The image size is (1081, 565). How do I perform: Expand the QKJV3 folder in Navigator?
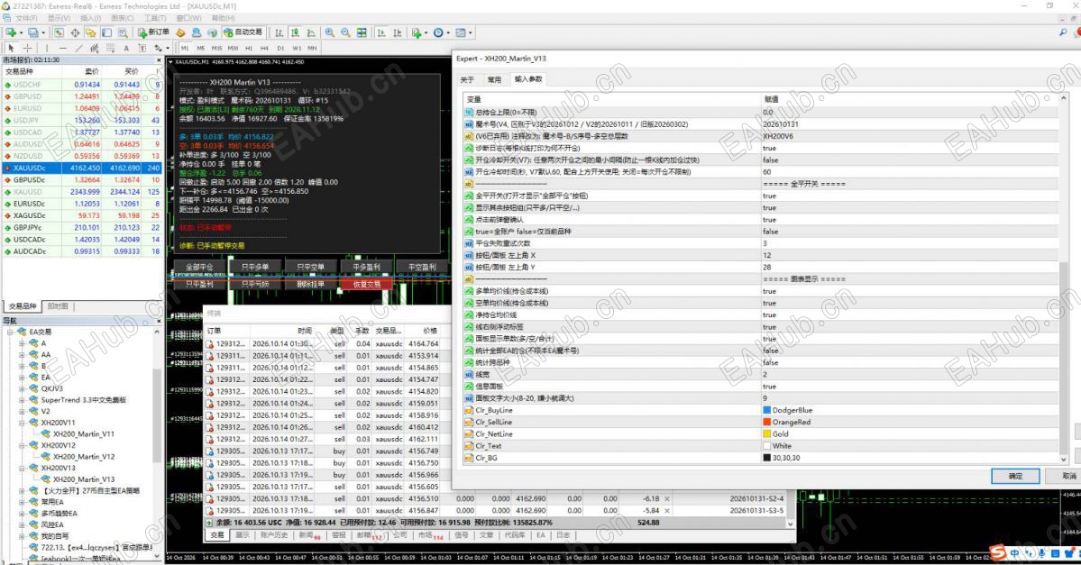(22, 388)
